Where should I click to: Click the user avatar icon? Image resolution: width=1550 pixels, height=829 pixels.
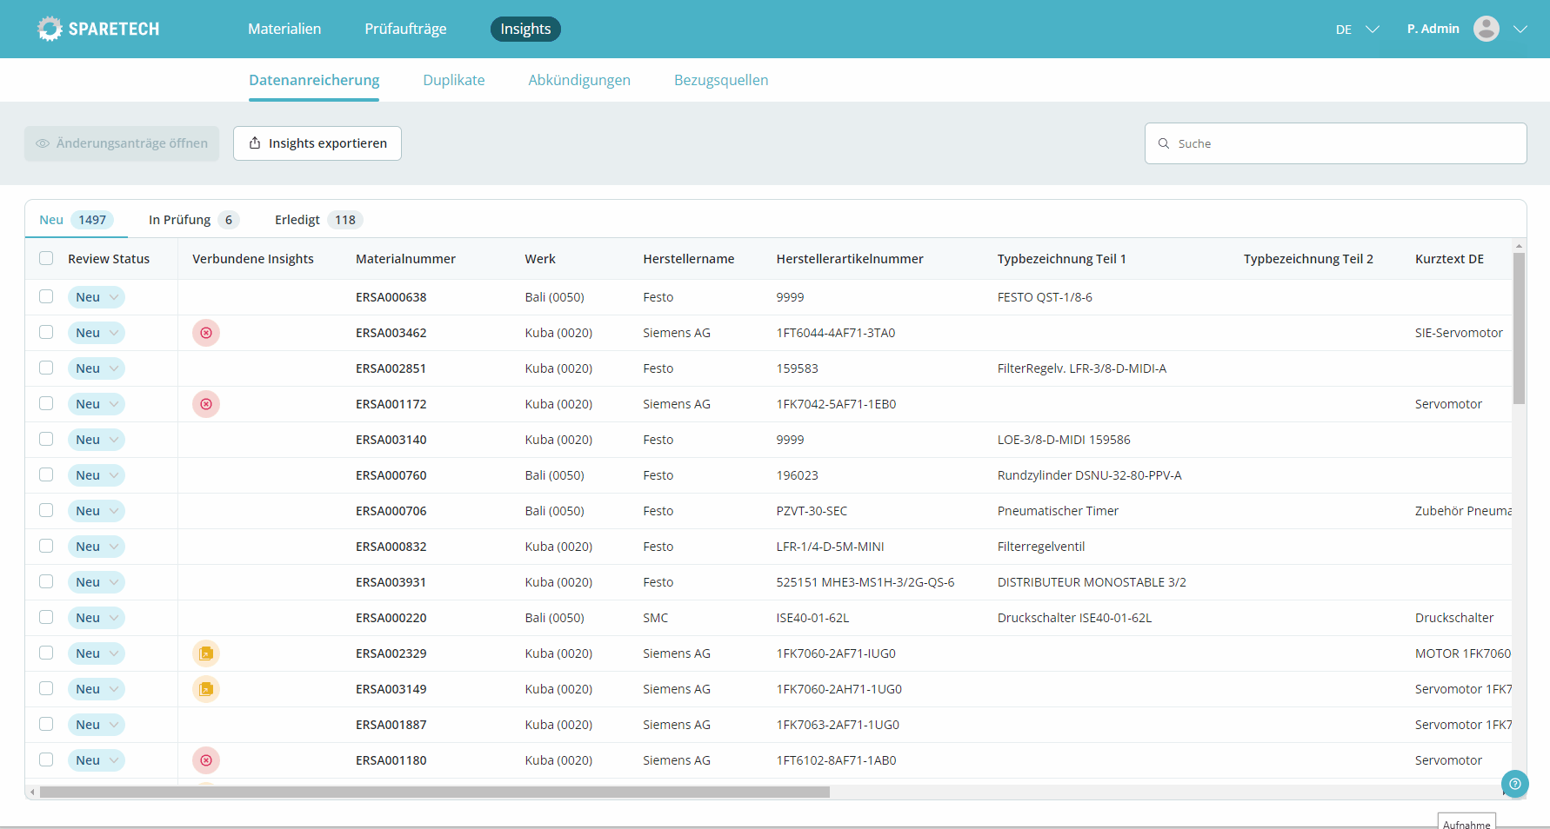1486,29
